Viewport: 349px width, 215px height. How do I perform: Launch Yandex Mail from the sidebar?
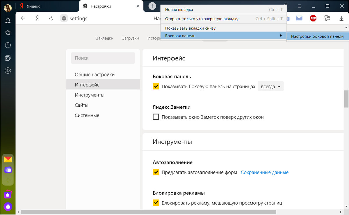click(x=8, y=159)
